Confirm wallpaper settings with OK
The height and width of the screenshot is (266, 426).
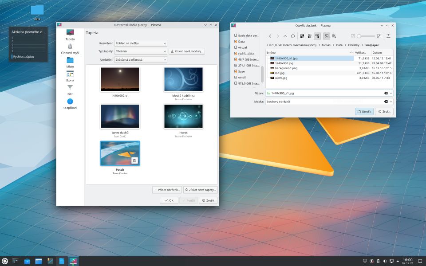tap(169, 200)
